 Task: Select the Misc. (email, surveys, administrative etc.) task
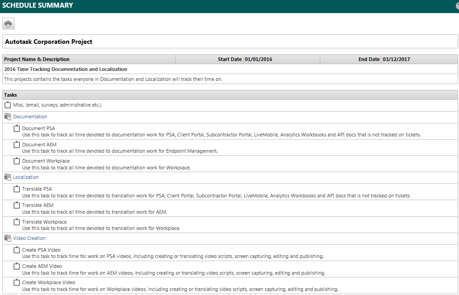click(x=57, y=105)
